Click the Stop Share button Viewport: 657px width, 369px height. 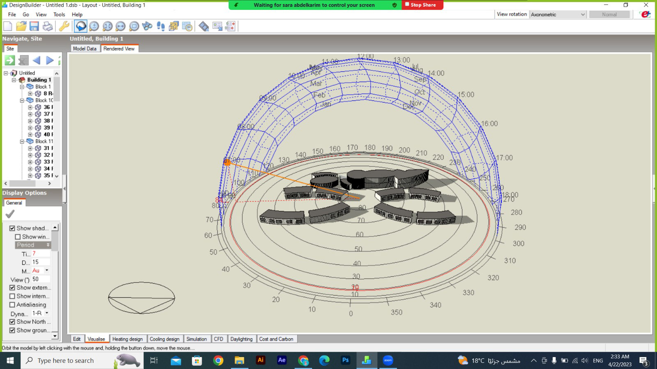pos(422,5)
